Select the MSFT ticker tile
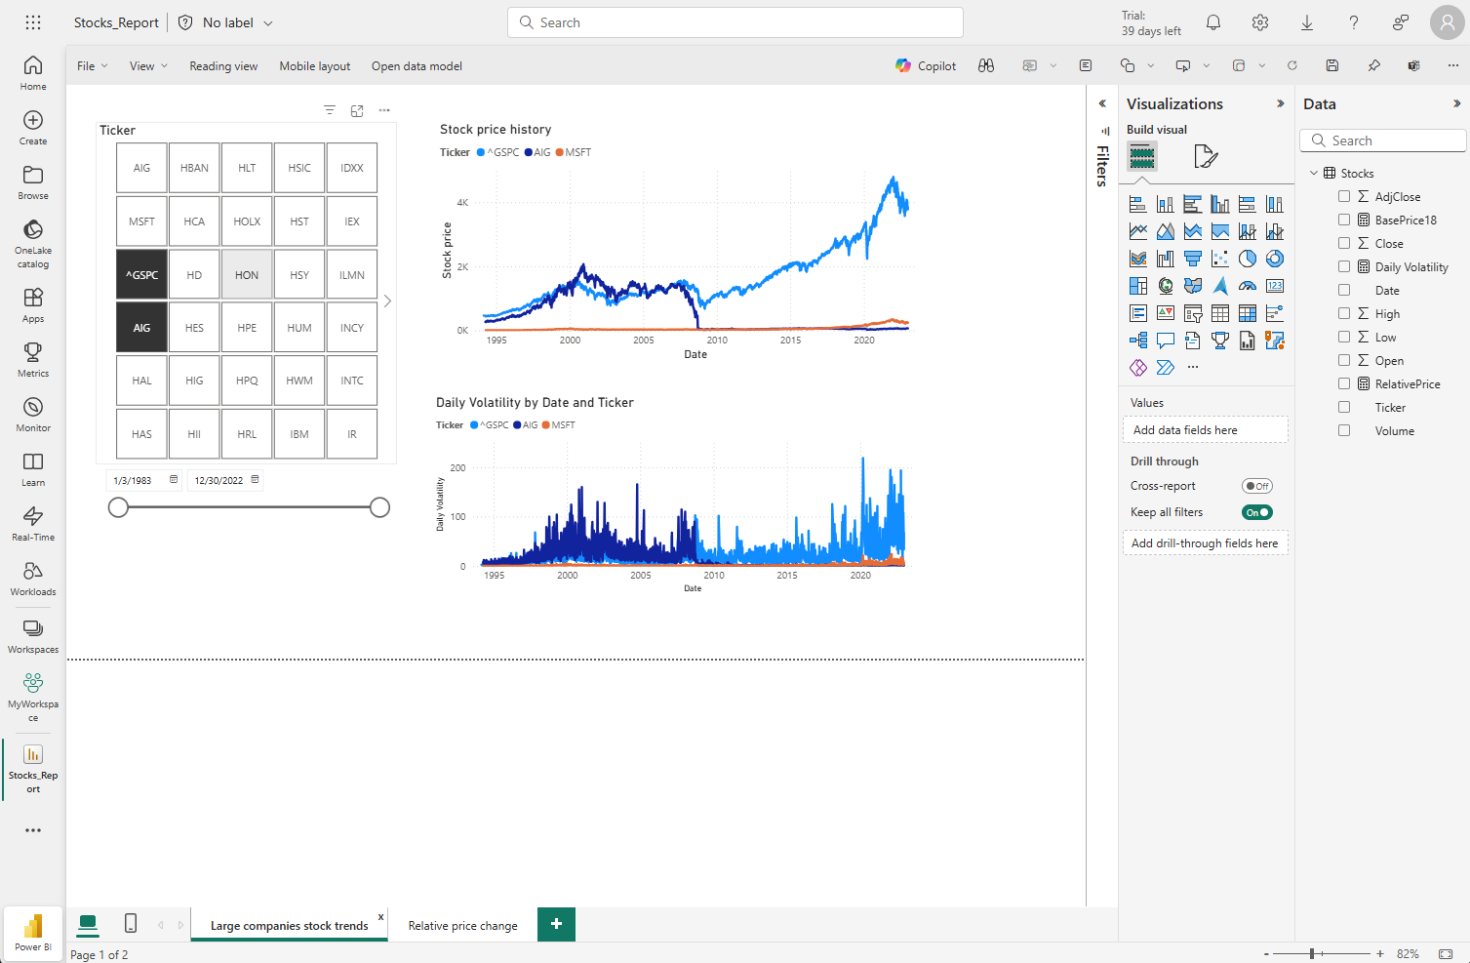This screenshot has width=1470, height=963. pos(141,221)
